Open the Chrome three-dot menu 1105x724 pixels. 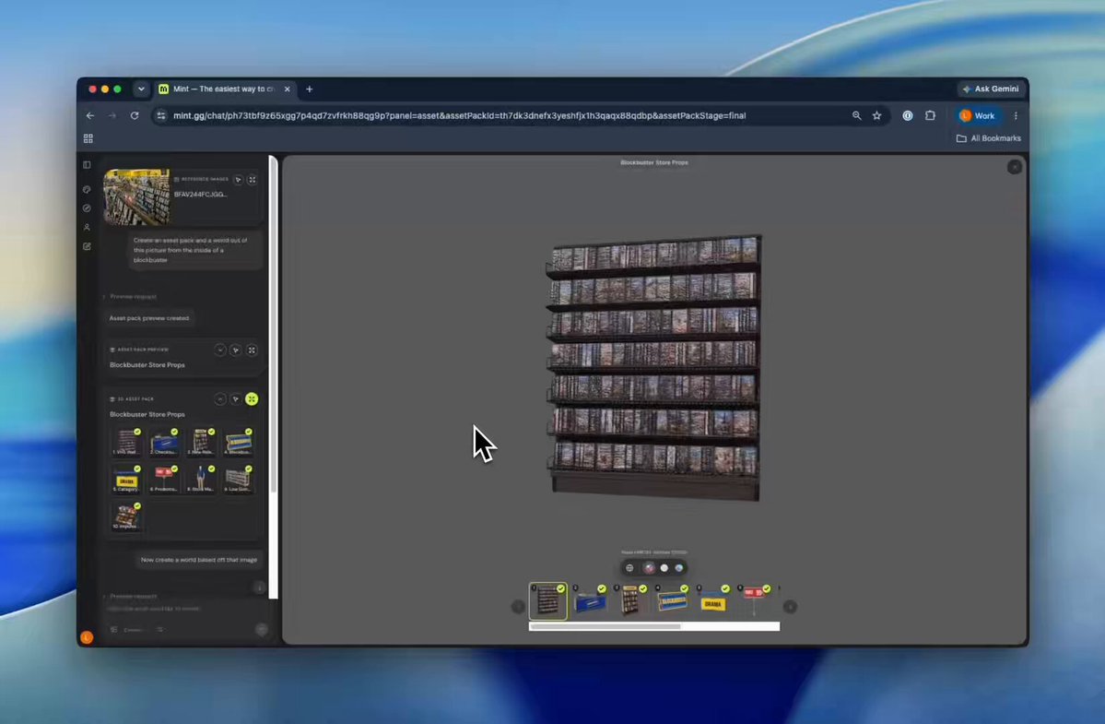click(x=1016, y=115)
